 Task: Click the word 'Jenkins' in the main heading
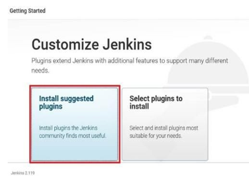point(127,44)
